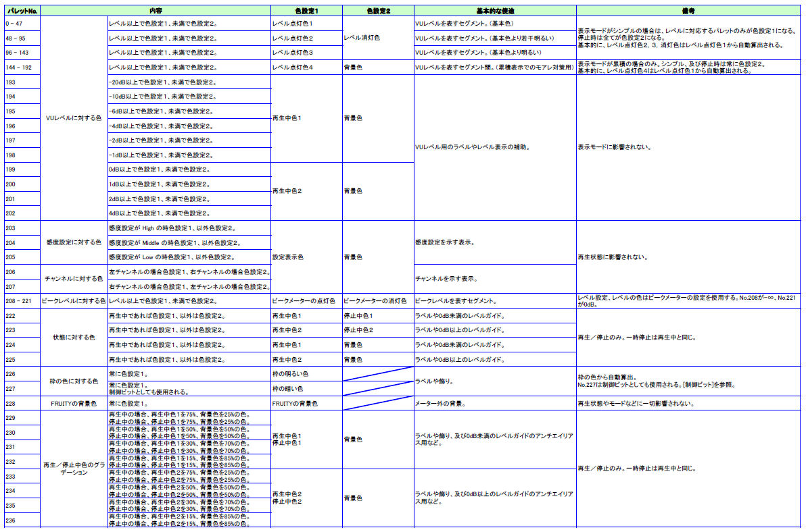Click the VUレベルに対する色 category cell
808x532 pixels.
click(74, 118)
